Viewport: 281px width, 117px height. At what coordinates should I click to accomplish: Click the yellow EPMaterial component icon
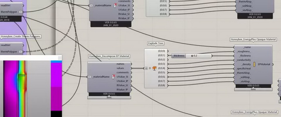click(x=255, y=64)
